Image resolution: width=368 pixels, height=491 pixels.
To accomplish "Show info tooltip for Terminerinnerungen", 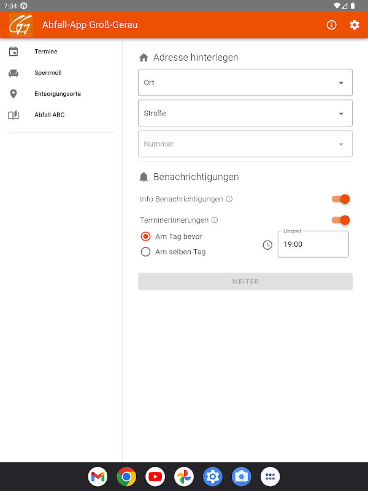I will [x=215, y=220].
